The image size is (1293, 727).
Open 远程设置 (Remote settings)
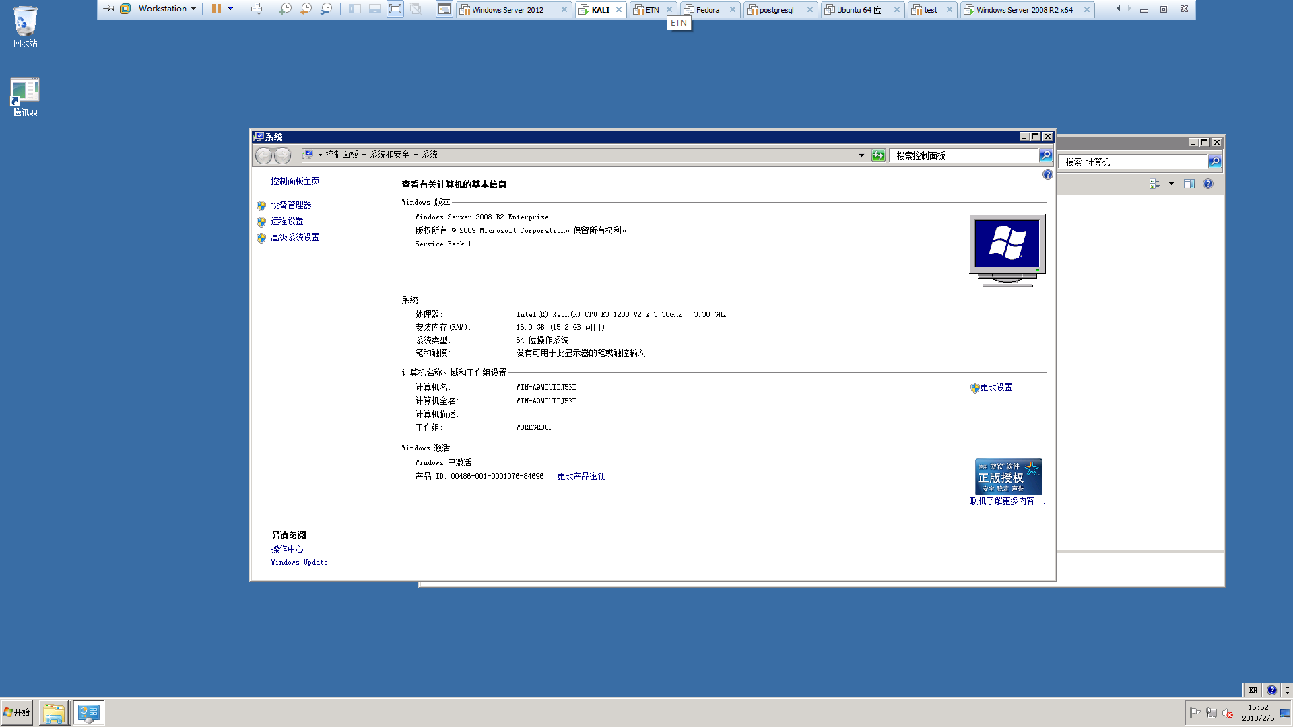[x=287, y=221]
